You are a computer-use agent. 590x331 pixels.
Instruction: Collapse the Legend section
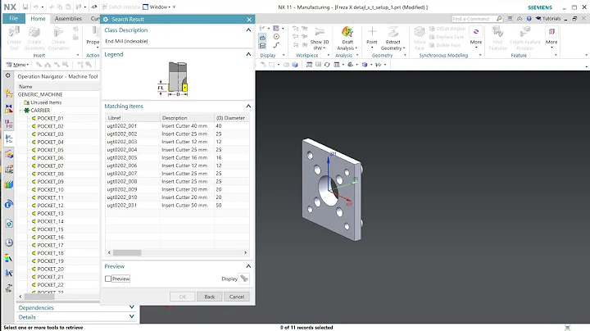pyautogui.click(x=248, y=54)
